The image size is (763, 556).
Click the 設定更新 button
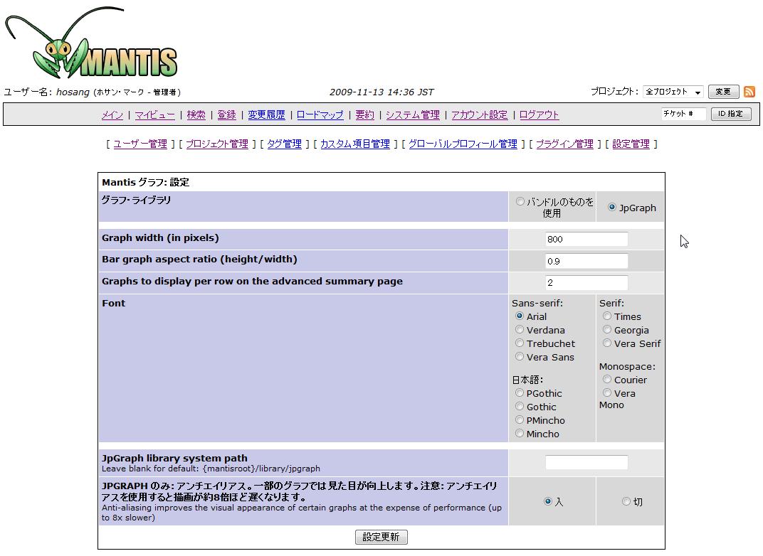pos(381,537)
